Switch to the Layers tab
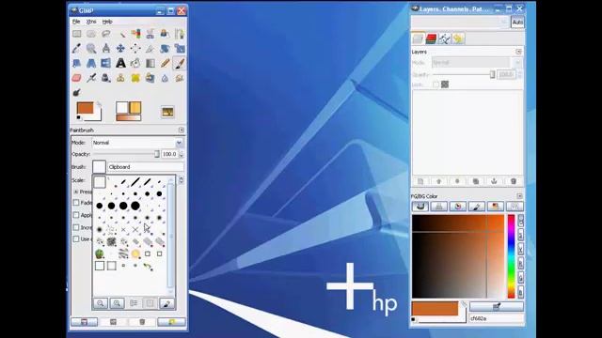602x338 pixels. coord(418,38)
